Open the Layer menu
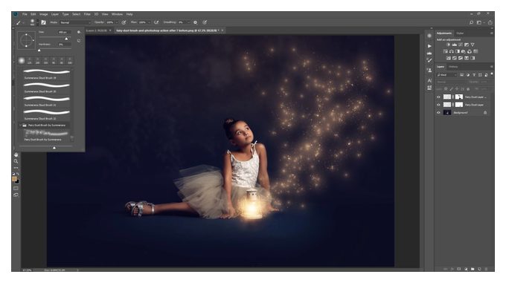This screenshot has height=283, width=506. pyautogui.click(x=55, y=14)
